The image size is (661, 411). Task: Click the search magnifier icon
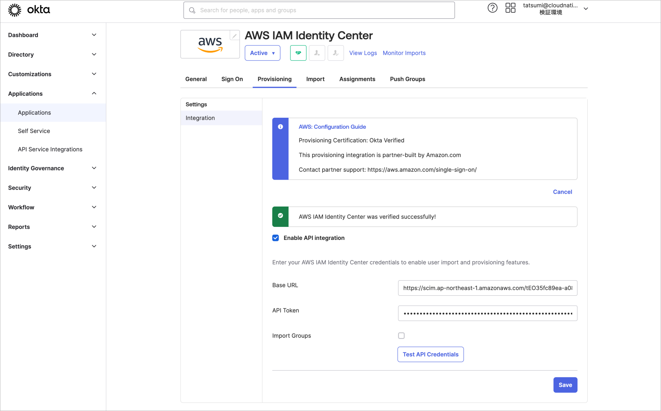[x=192, y=10]
